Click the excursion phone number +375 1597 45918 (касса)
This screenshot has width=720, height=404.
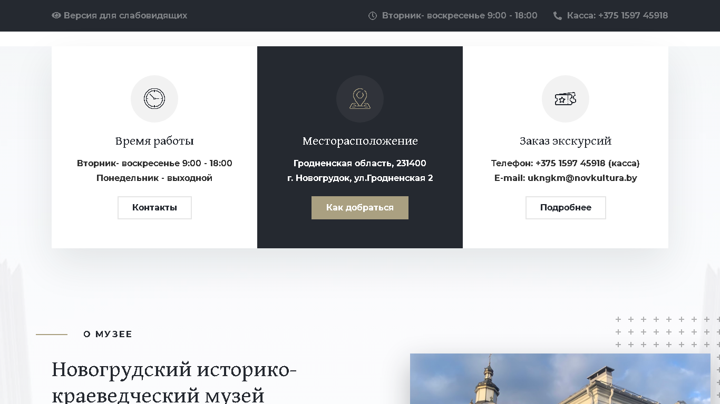[587, 163]
